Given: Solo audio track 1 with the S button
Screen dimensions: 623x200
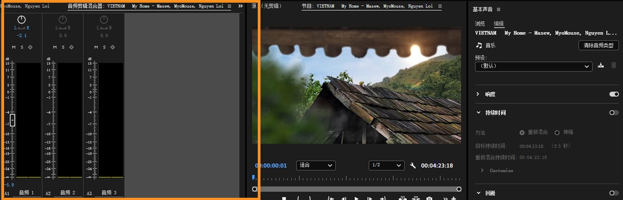Looking at the screenshot, I should click(22, 47).
